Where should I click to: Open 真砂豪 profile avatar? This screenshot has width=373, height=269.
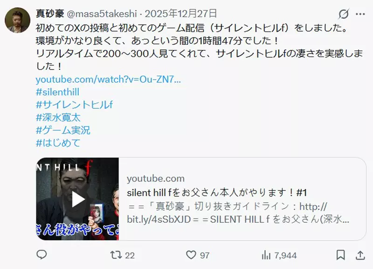tap(17, 20)
